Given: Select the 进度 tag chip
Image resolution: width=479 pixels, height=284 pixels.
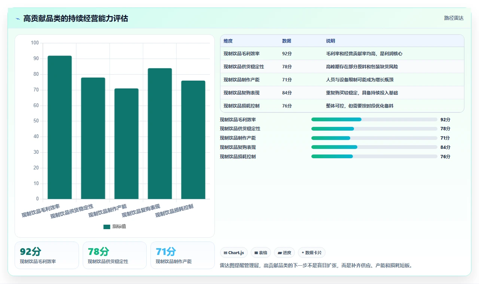Looking at the screenshot, I should (284, 253).
